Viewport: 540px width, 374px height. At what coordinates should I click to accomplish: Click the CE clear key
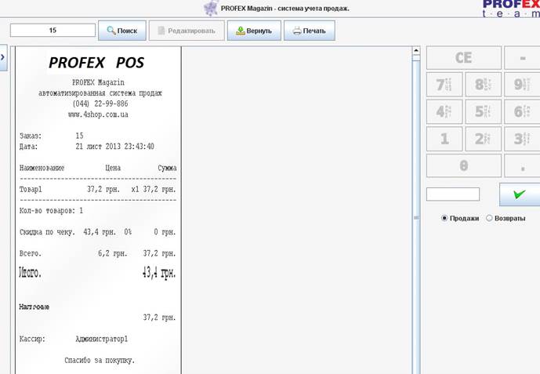(x=463, y=58)
